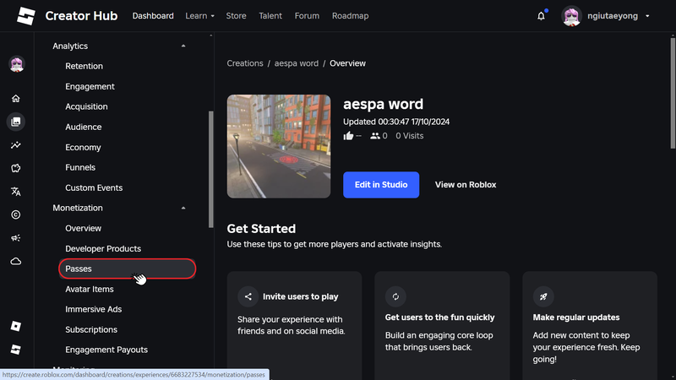Open the ngiutaeyong profile avatar in the header

point(571,16)
